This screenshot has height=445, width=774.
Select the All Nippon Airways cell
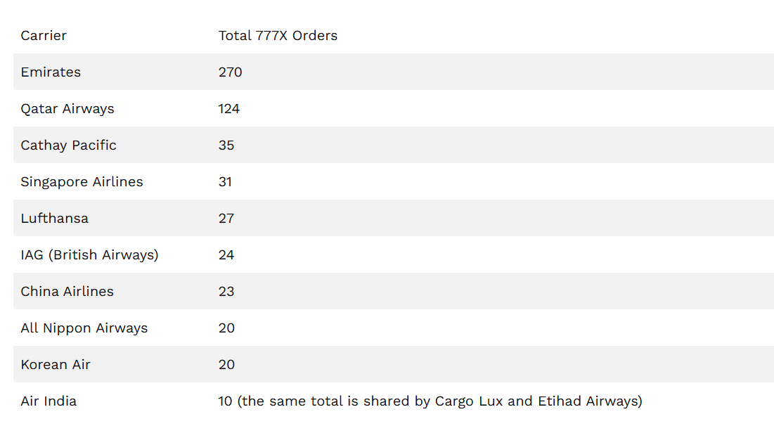pos(84,328)
